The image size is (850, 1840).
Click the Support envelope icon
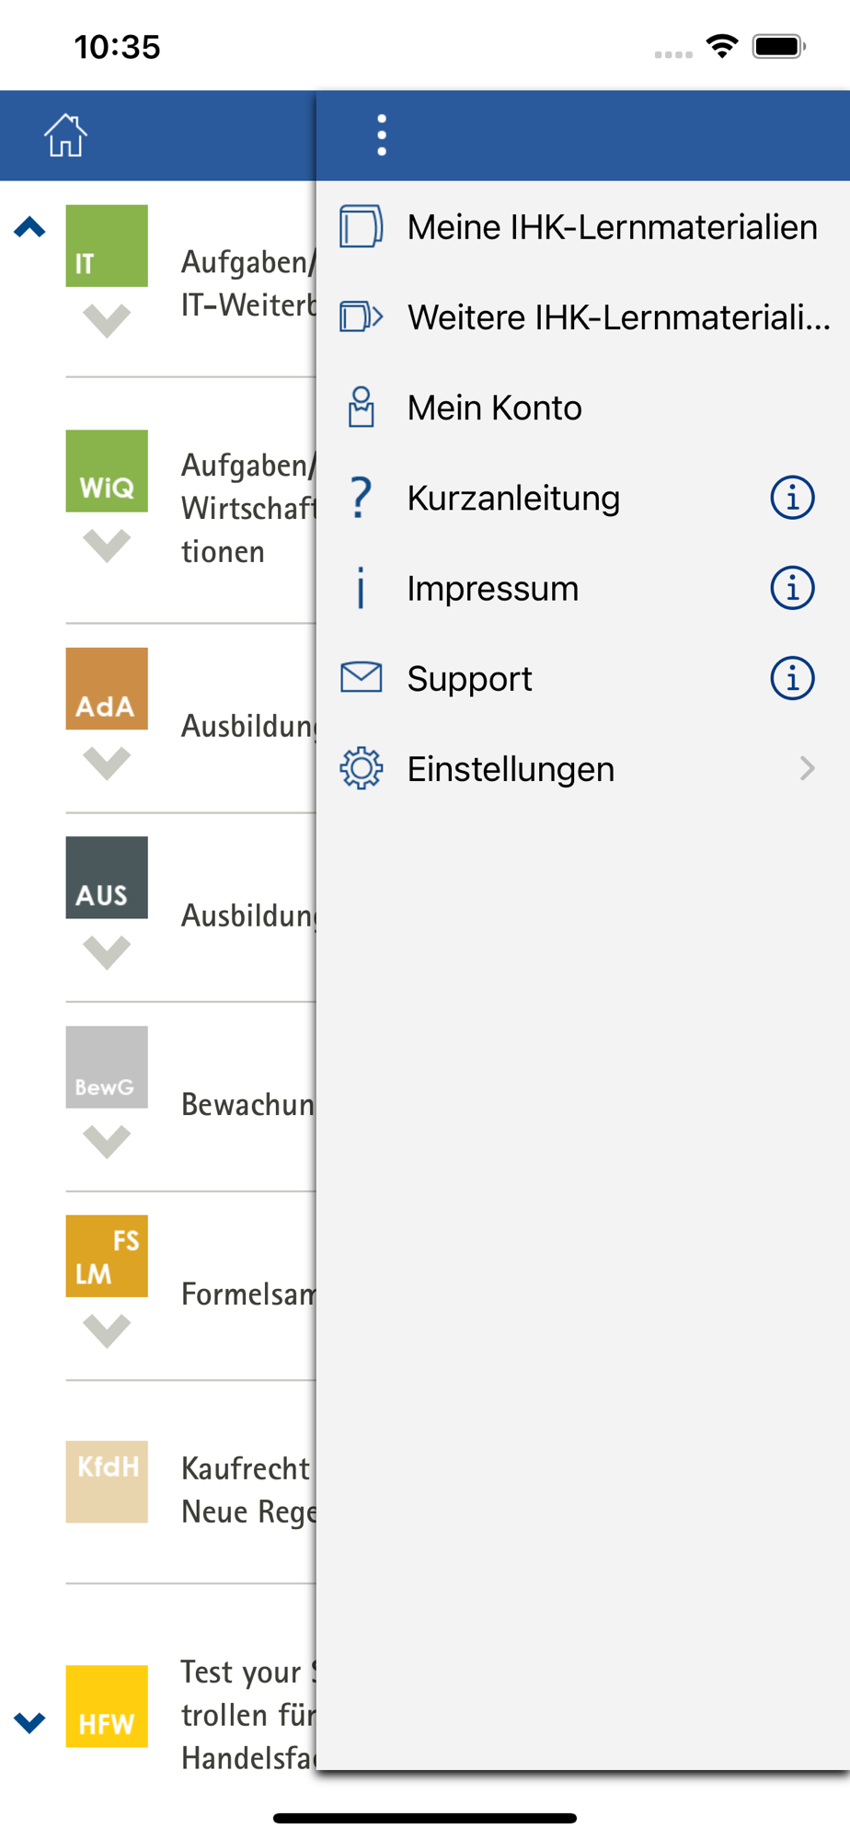point(362,678)
